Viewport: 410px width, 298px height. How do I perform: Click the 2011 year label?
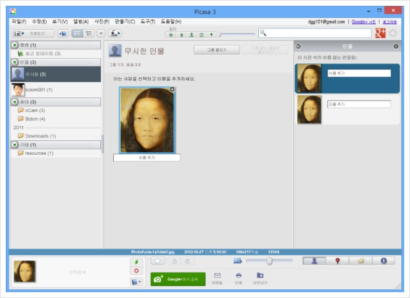pos(18,127)
